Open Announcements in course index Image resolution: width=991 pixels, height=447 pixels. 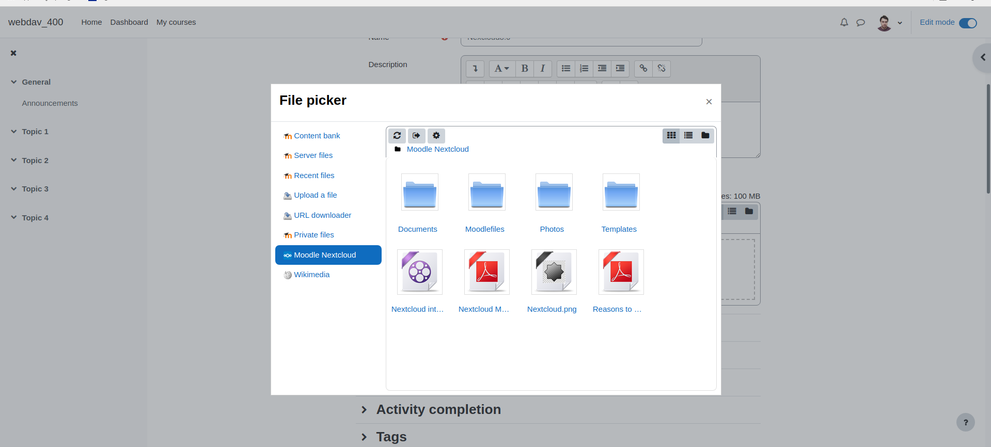tap(50, 103)
